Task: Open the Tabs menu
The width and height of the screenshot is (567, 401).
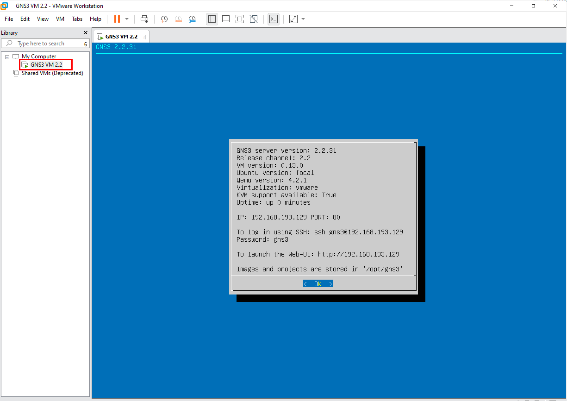Action: pos(77,19)
